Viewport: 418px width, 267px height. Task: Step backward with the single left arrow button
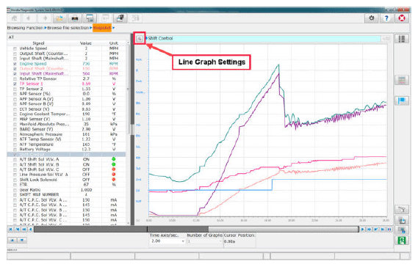point(30,229)
